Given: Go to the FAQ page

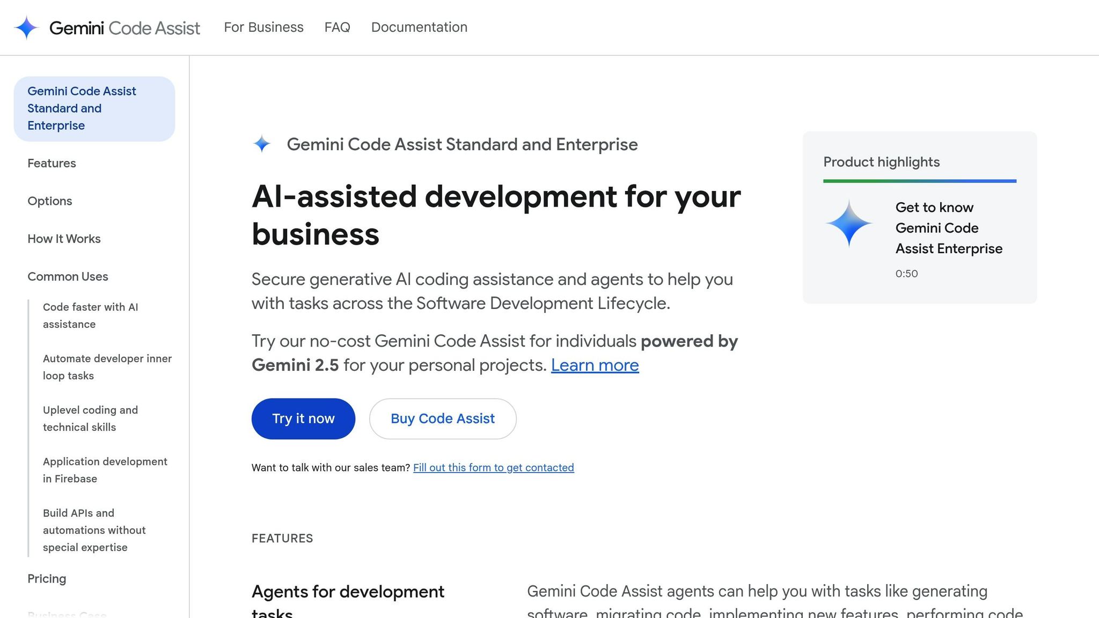Looking at the screenshot, I should coord(337,27).
